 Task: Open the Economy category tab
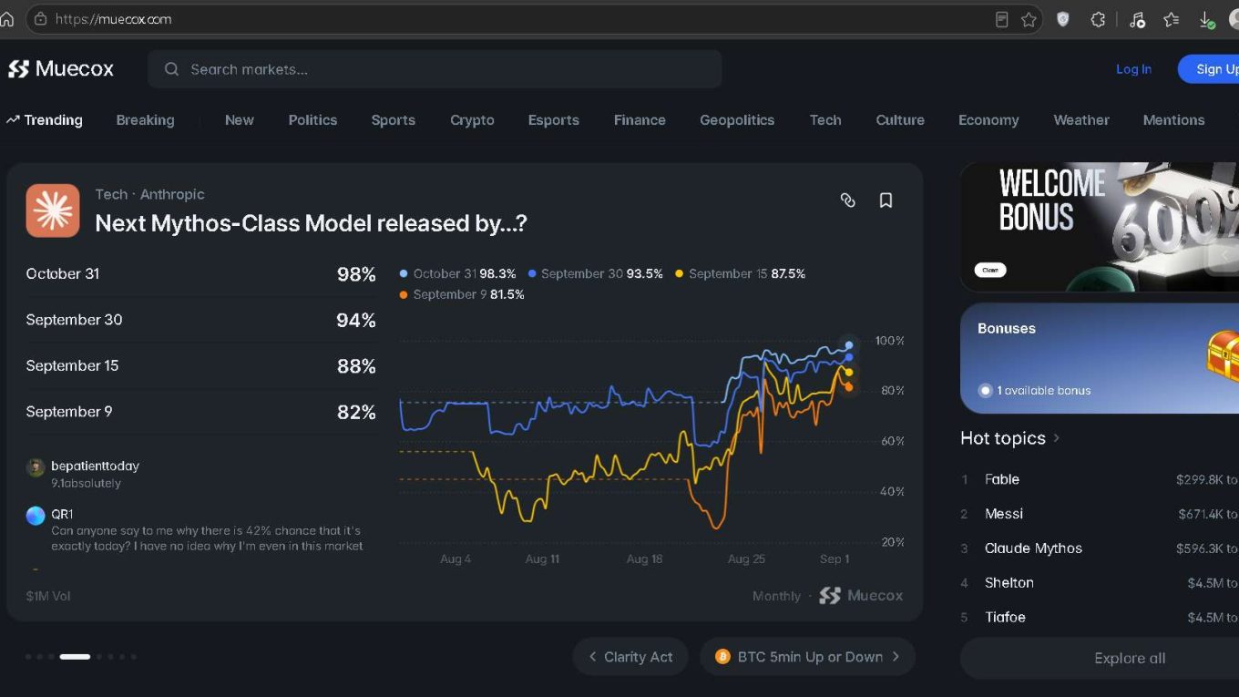[988, 120]
